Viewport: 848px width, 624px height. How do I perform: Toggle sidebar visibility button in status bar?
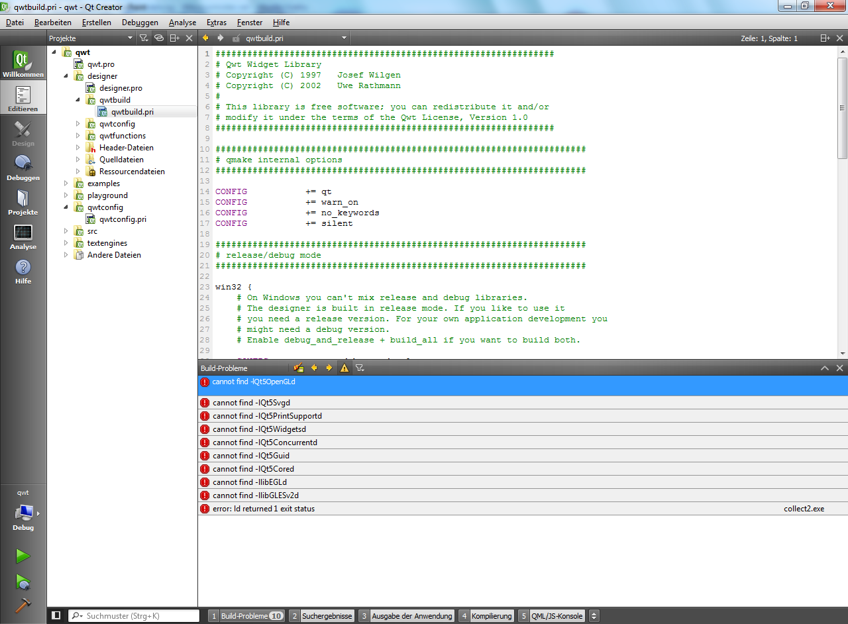click(x=56, y=615)
